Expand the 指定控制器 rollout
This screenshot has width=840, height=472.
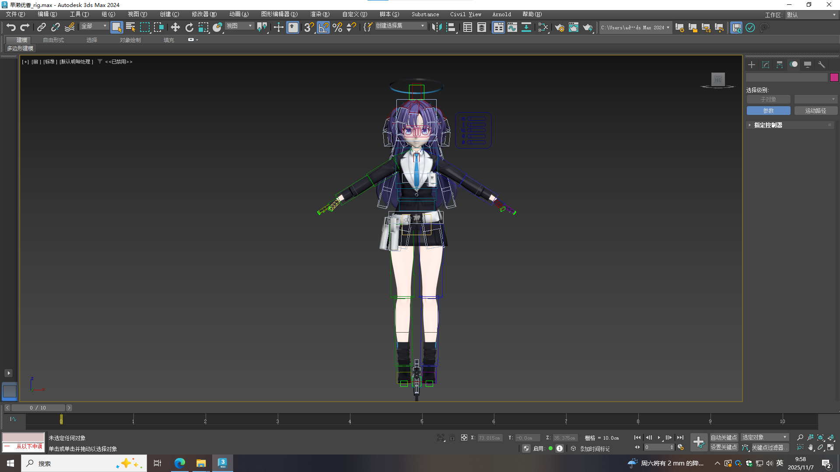point(768,125)
